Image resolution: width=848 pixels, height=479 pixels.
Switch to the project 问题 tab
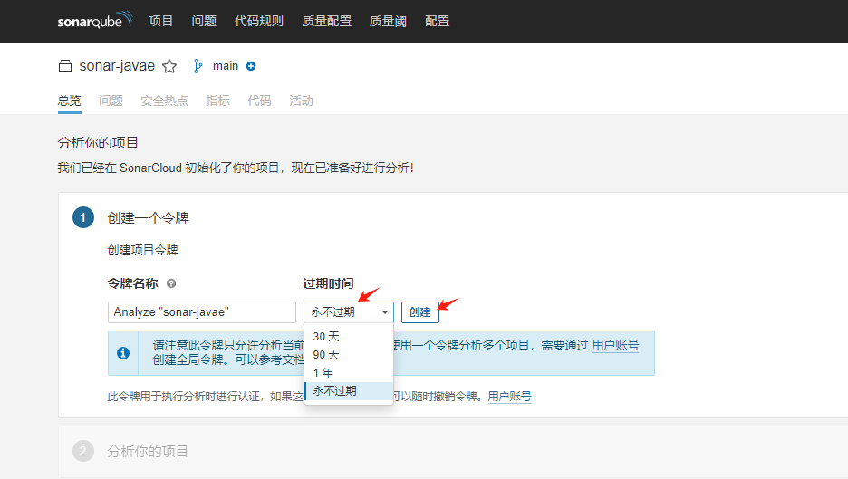click(111, 101)
